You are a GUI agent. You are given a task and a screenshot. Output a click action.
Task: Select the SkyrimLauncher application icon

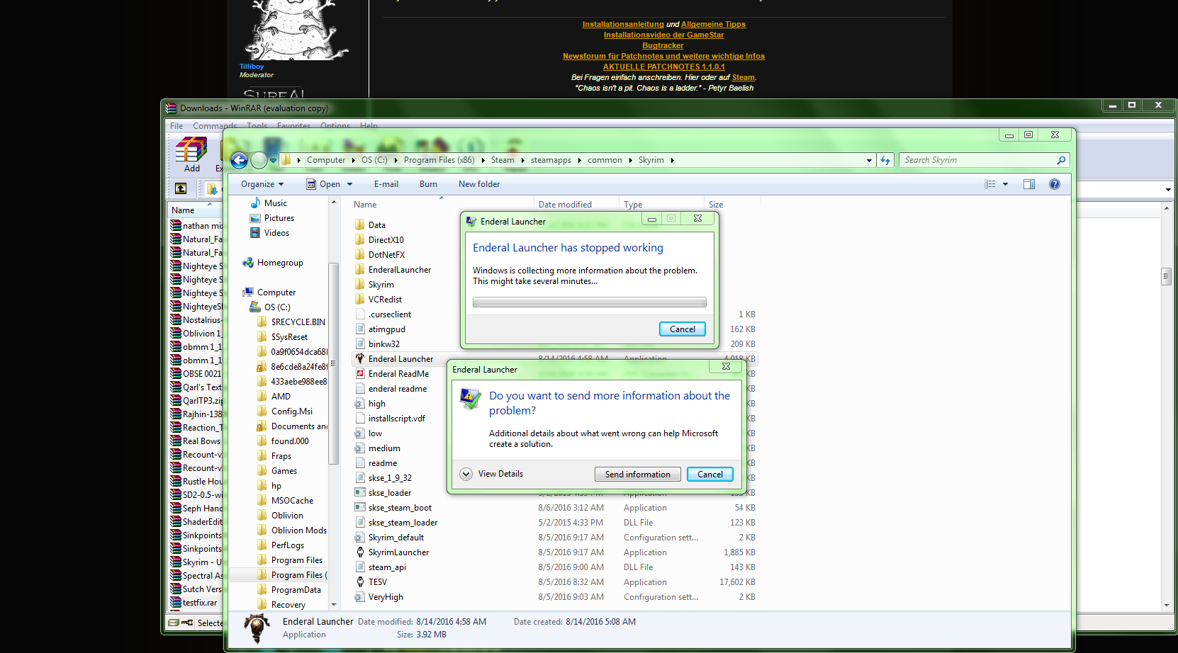pyautogui.click(x=360, y=552)
